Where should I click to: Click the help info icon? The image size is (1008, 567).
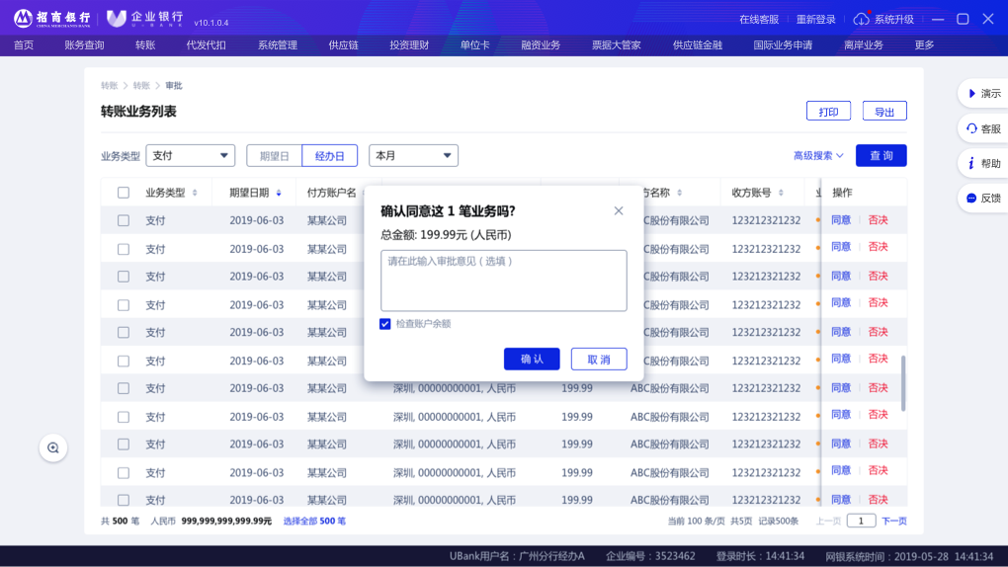pyautogui.click(x=972, y=163)
